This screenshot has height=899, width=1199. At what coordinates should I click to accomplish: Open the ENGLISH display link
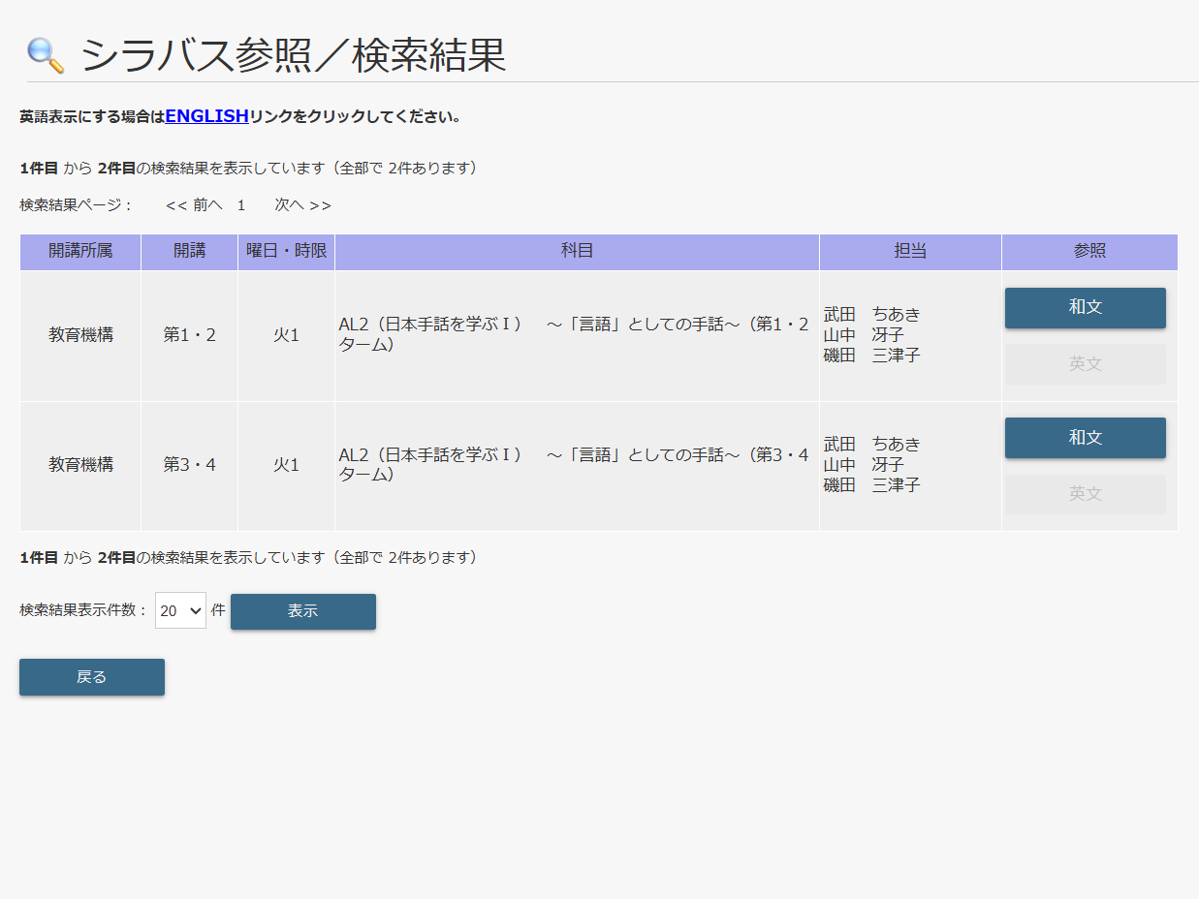click(x=206, y=116)
